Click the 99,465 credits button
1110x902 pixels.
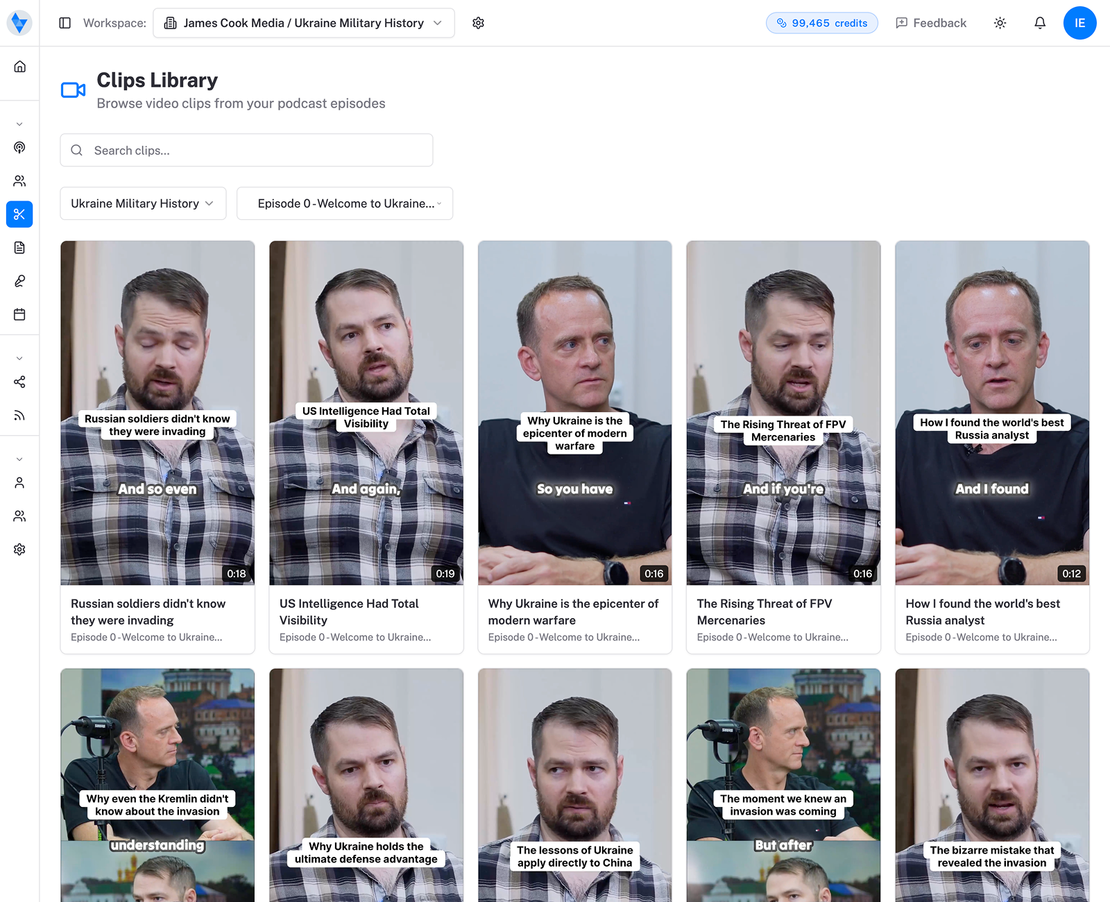point(821,23)
